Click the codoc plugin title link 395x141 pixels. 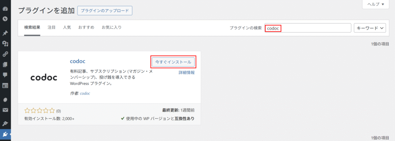pos(78,61)
